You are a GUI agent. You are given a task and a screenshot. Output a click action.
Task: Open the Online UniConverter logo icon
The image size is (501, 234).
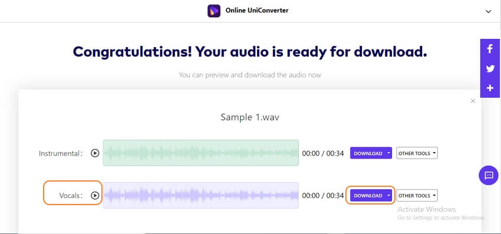[x=214, y=11]
